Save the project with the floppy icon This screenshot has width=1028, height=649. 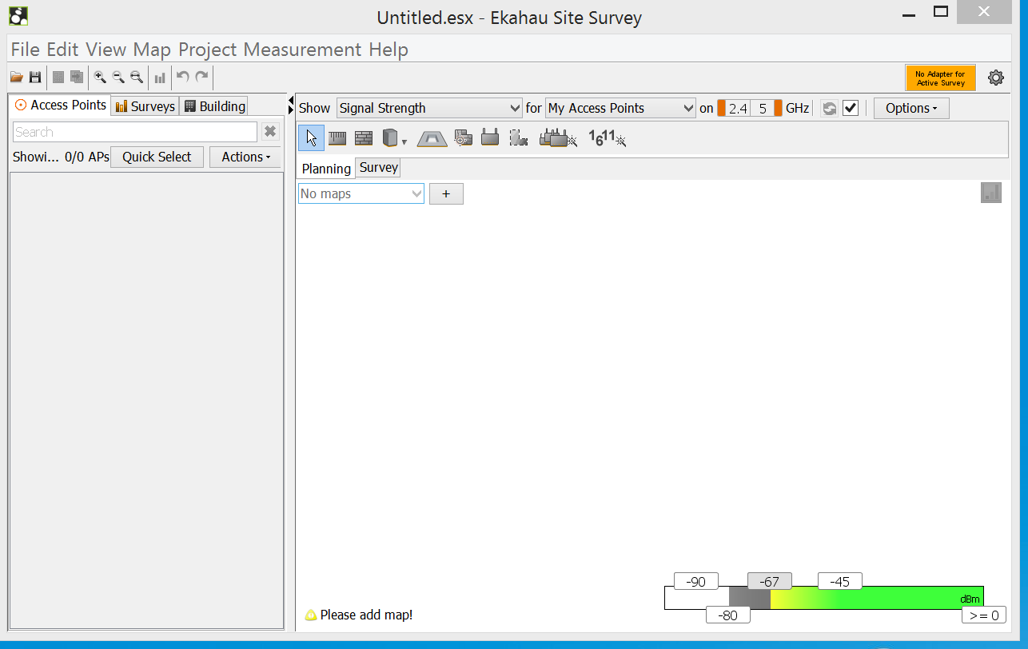(35, 78)
